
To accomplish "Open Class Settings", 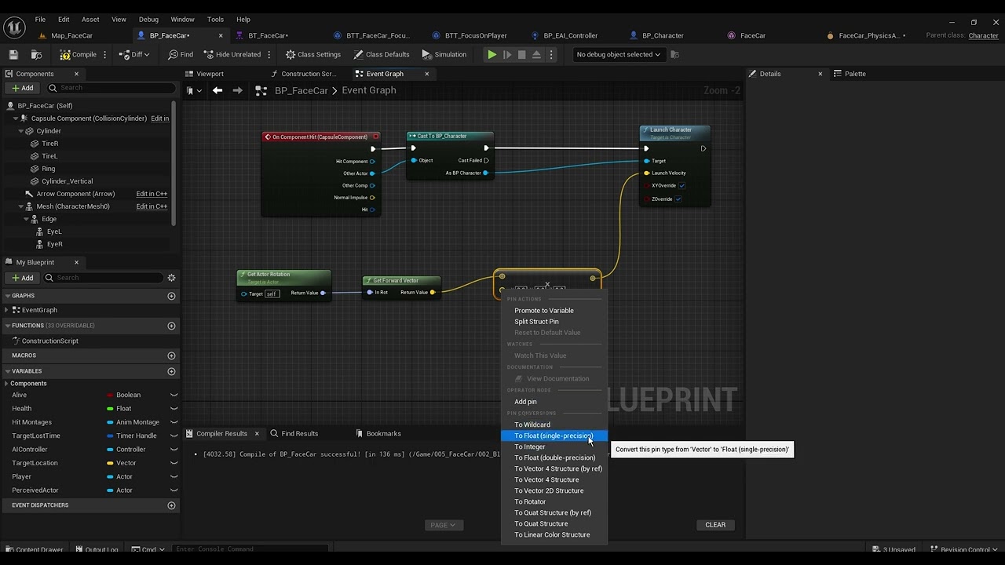I will (313, 55).
